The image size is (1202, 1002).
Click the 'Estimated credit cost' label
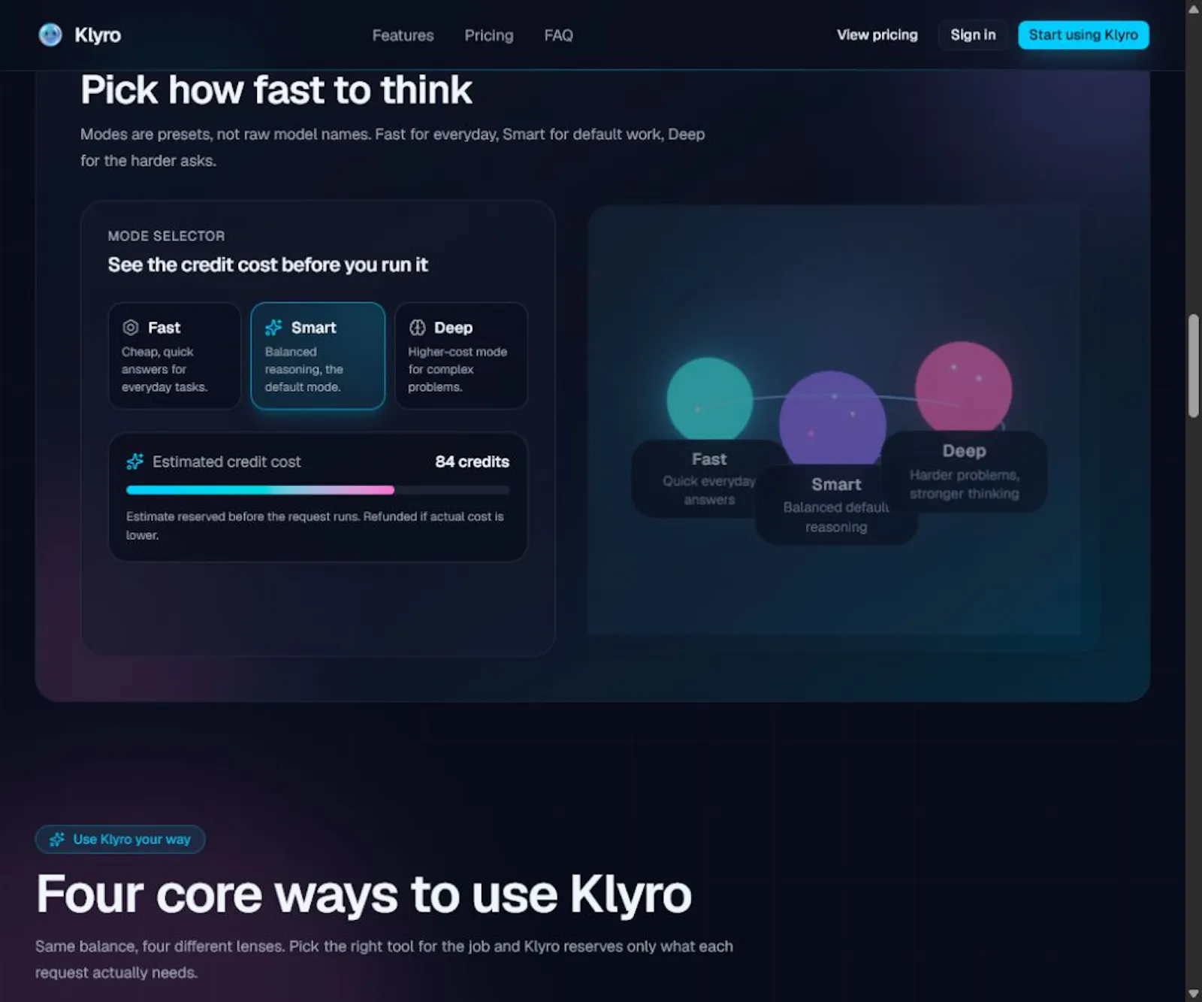click(x=226, y=462)
